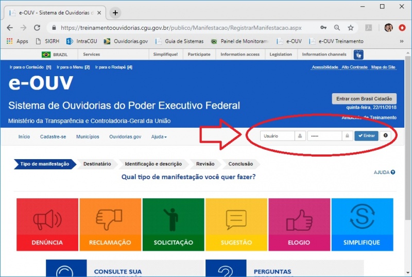Click Entrar com Brasil Cidadão button

(x=364, y=99)
